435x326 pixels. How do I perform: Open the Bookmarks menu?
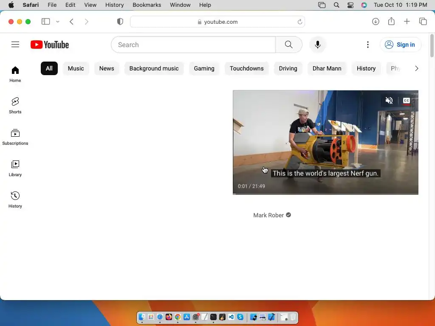pos(147,5)
